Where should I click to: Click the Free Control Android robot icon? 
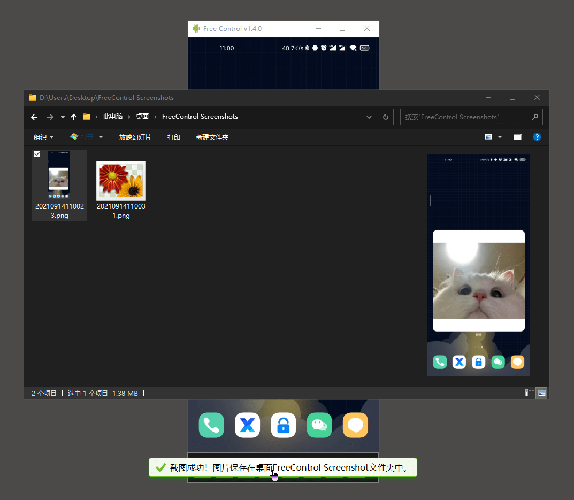[196, 28]
